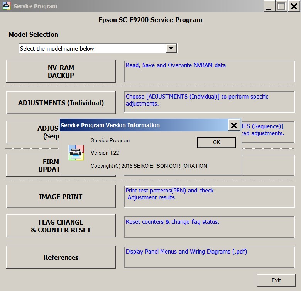Open ADJUSTMENTS (Individual)
Viewport: 301px width, 291px height.
61,103
